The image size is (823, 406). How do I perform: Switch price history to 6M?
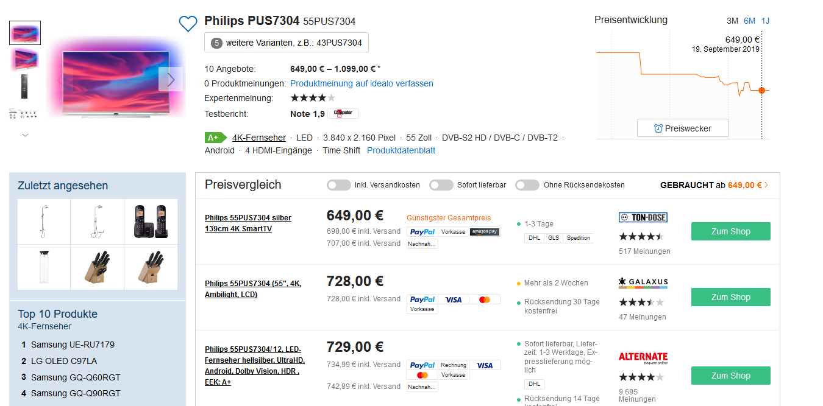pyautogui.click(x=749, y=21)
